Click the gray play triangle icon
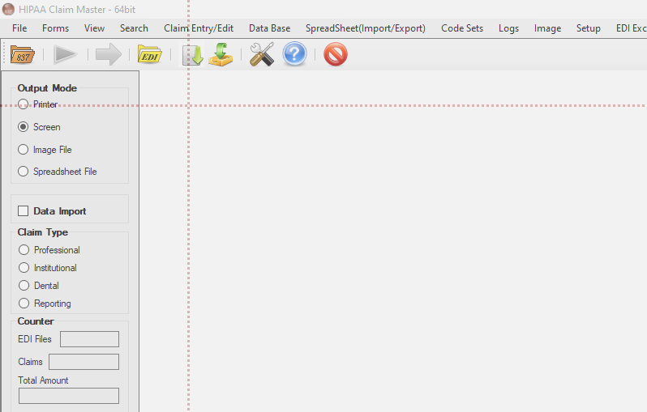 click(x=65, y=54)
